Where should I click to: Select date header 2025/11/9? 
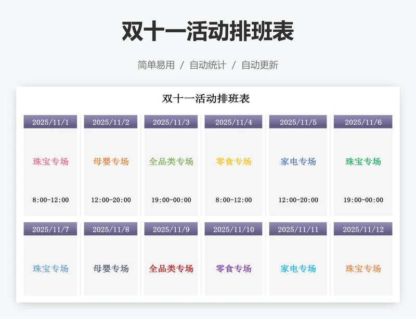tap(171, 229)
